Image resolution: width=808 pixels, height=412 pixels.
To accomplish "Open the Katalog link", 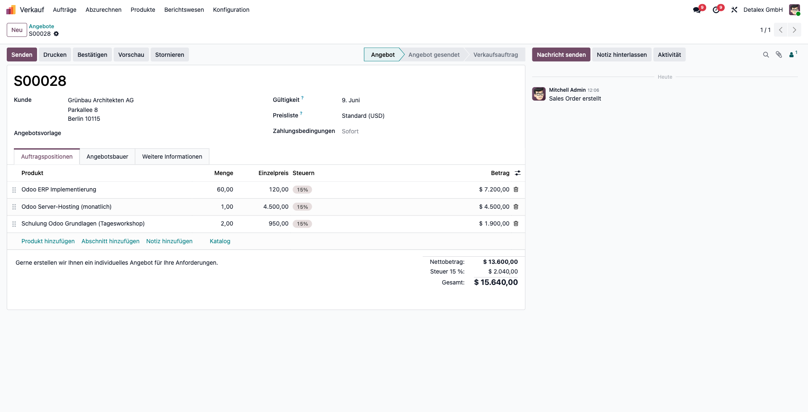I will coord(220,241).
